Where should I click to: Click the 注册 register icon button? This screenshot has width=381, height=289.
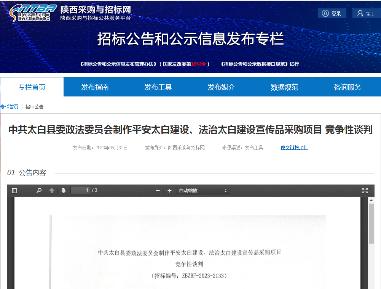[x=366, y=13]
